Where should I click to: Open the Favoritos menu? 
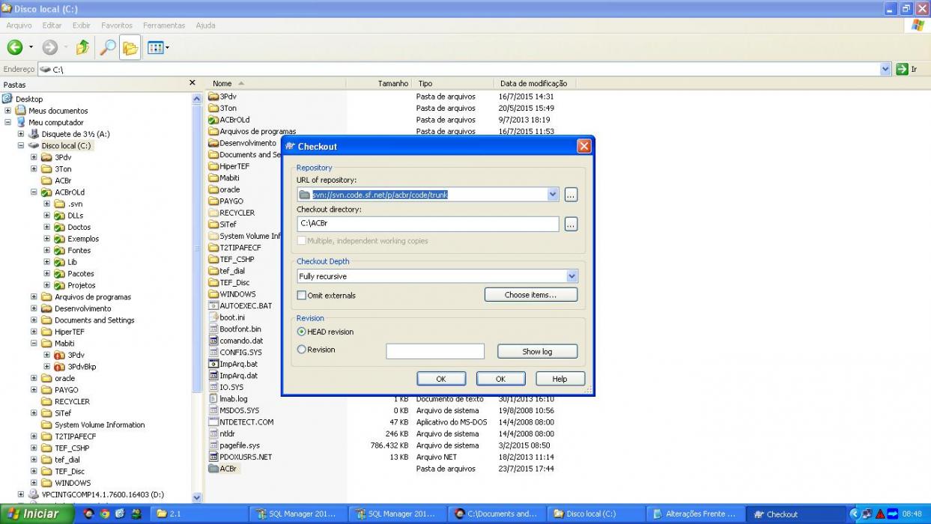click(117, 25)
